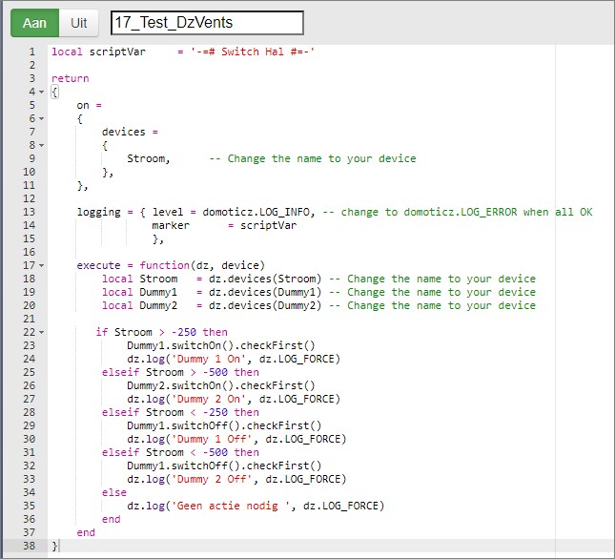The height and width of the screenshot is (559, 615).
Task: Collapse the code block at line 4
Action: (42, 92)
